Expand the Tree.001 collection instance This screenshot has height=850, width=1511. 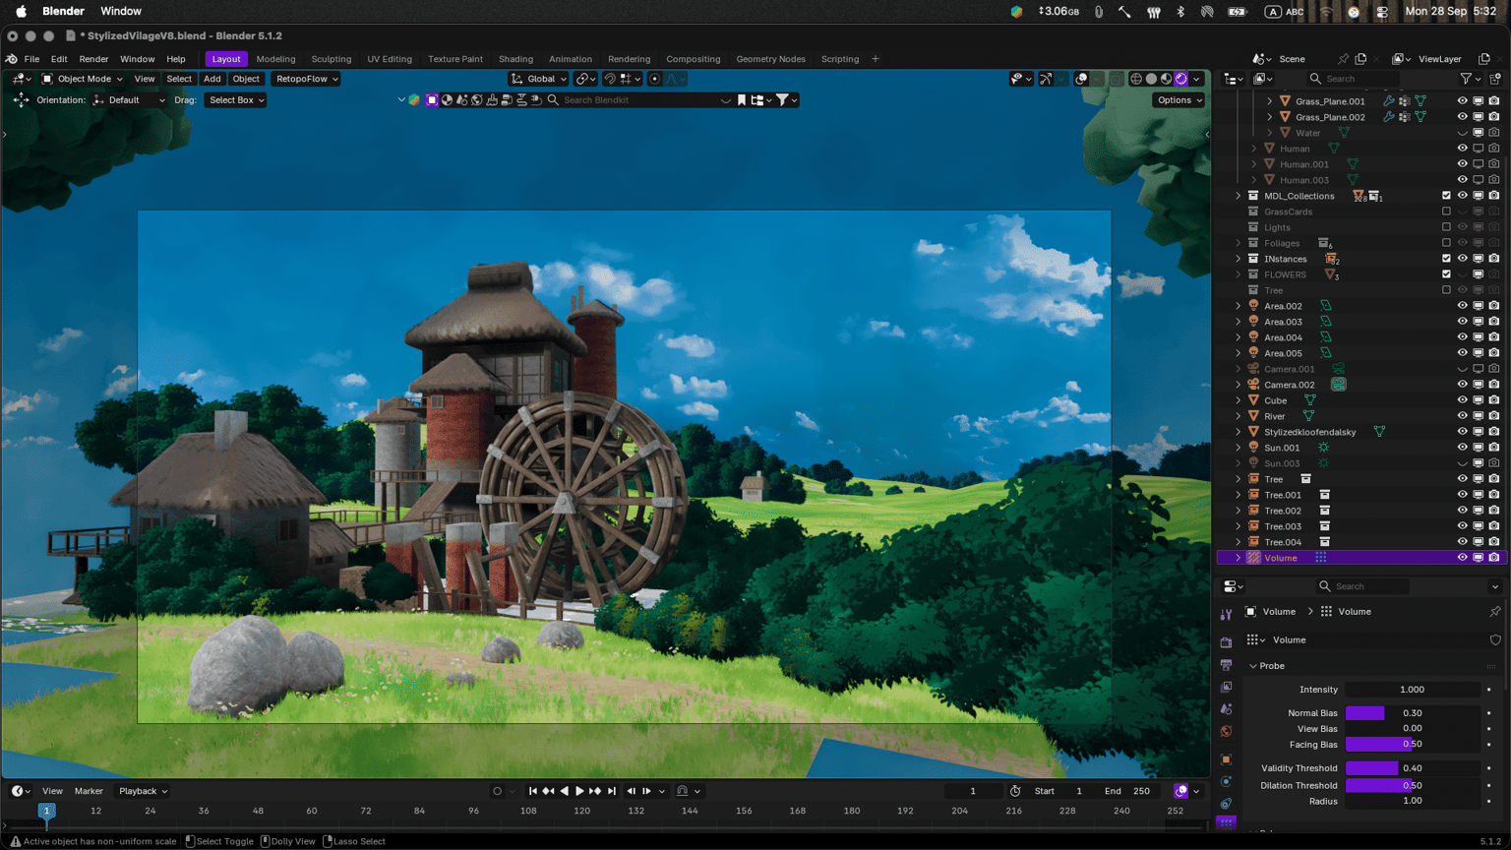(x=1239, y=495)
